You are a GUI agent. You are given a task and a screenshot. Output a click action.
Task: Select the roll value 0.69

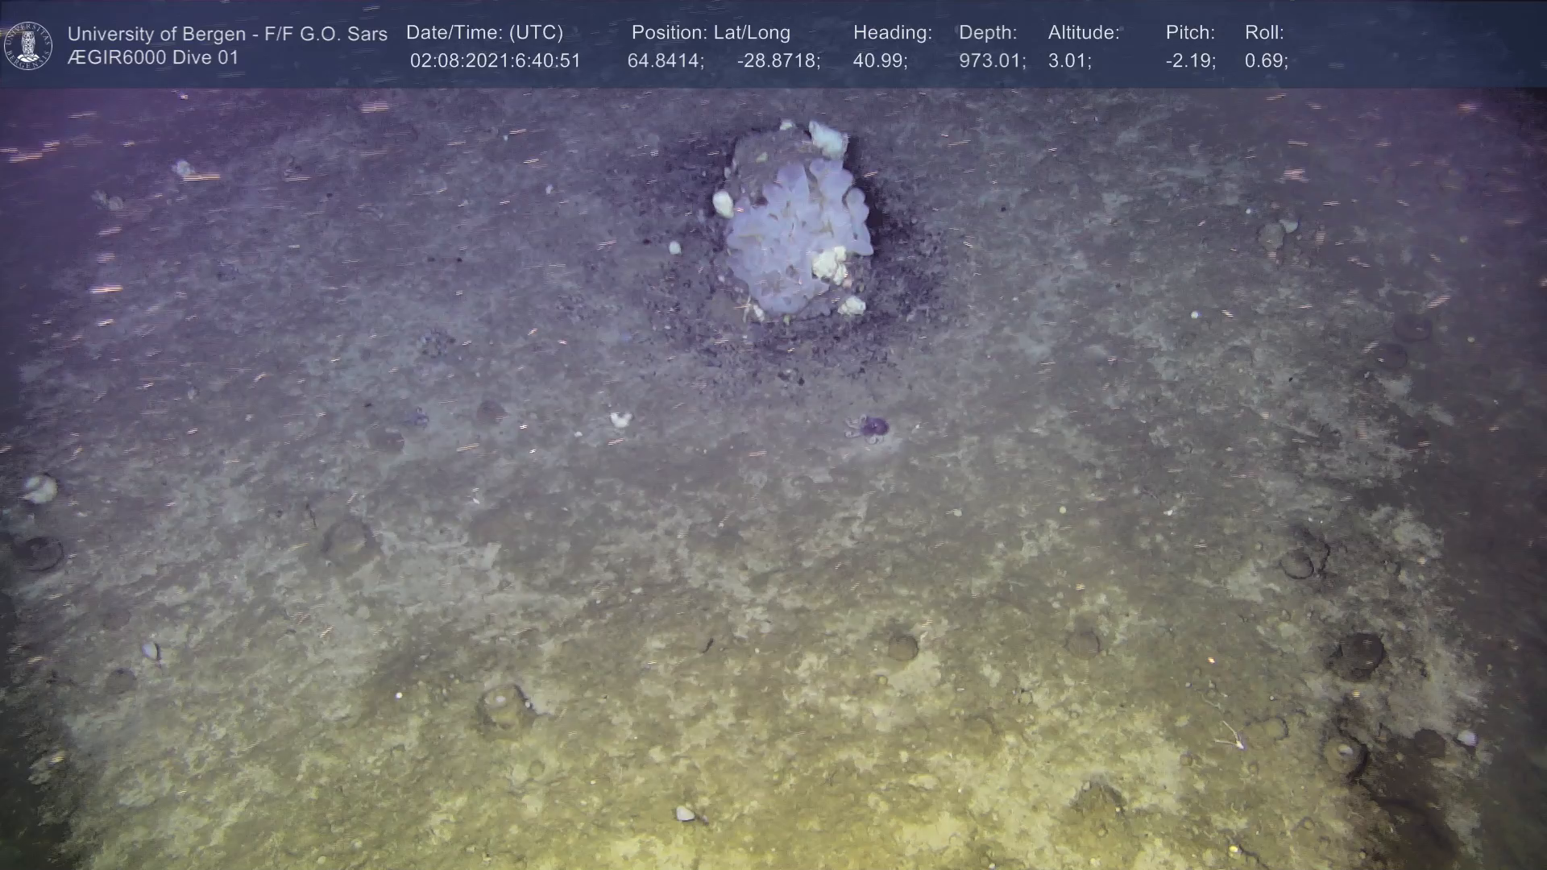coord(1266,61)
